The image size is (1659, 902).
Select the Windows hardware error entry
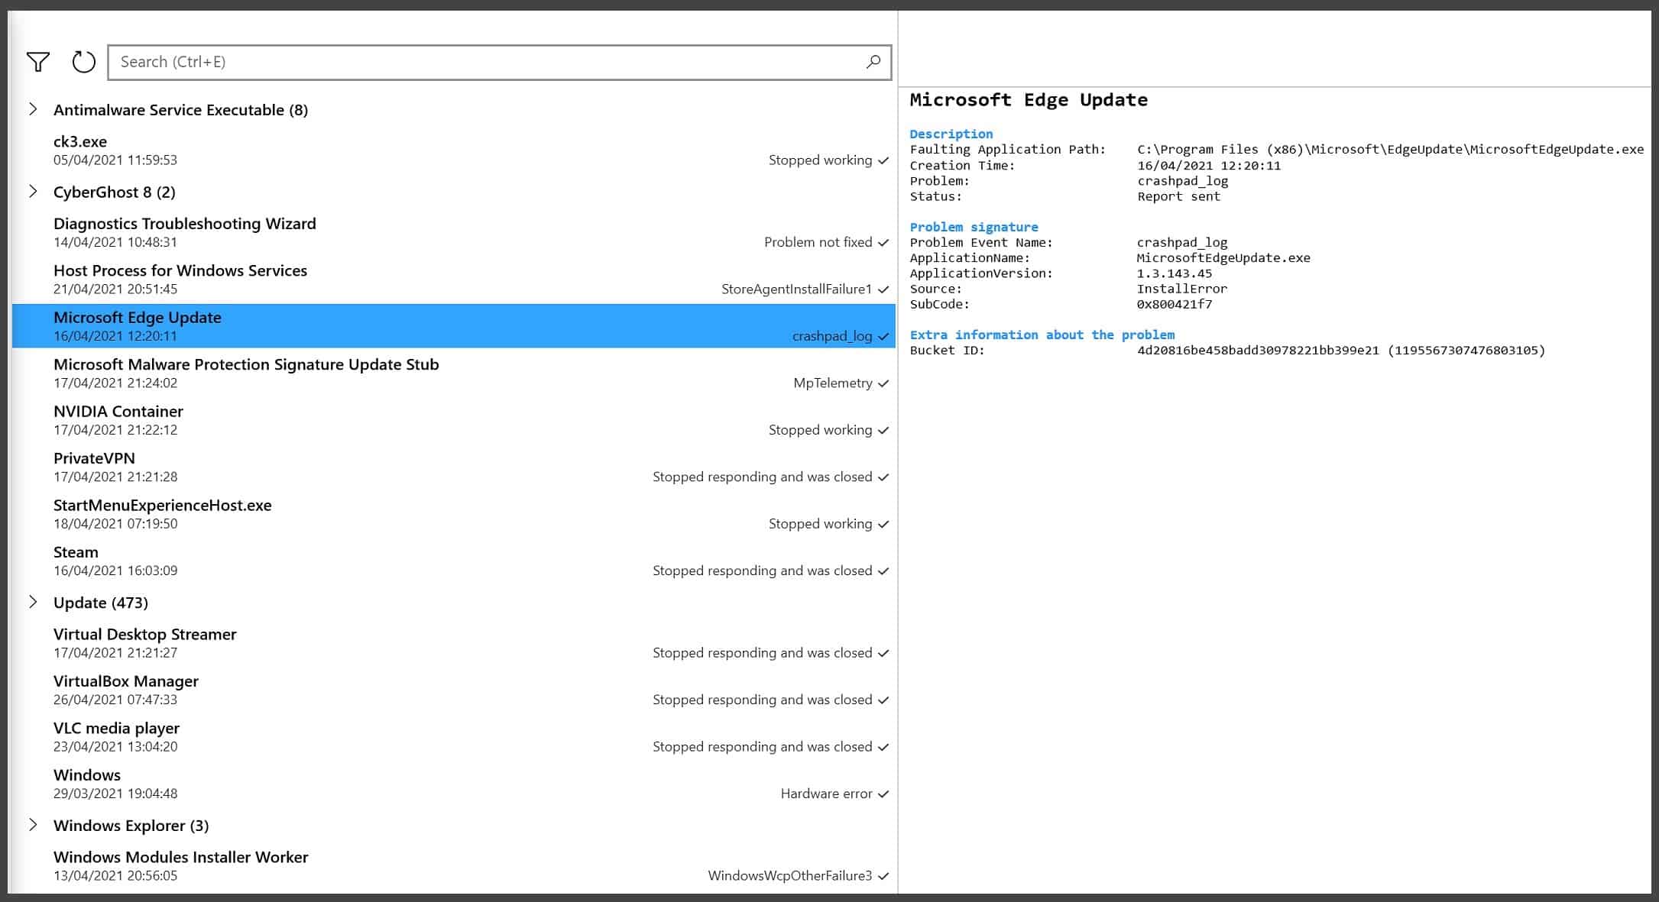(454, 784)
